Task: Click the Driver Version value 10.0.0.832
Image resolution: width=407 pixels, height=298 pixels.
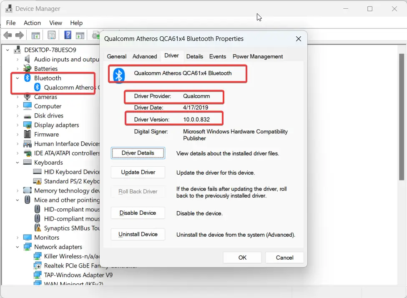Action: tap(196, 120)
